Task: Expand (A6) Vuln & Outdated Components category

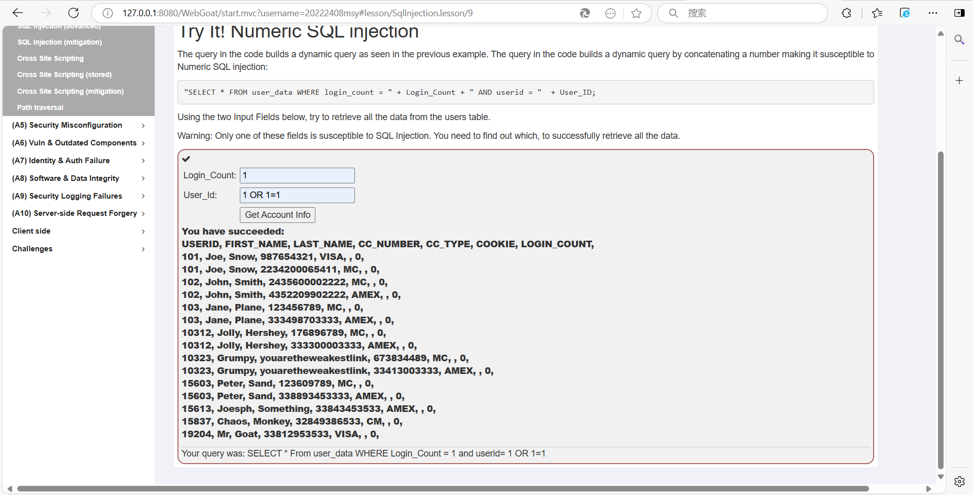Action: (79, 143)
